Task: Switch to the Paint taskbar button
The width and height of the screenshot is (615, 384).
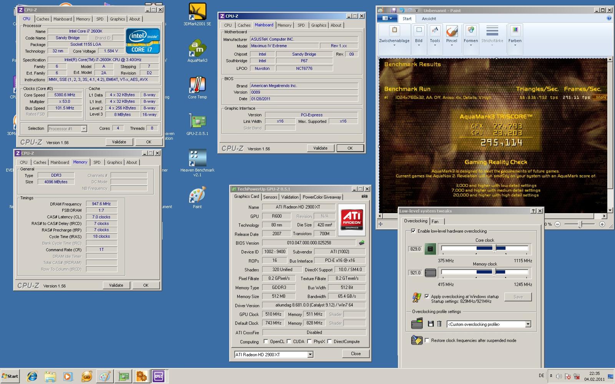Action: pos(105,376)
